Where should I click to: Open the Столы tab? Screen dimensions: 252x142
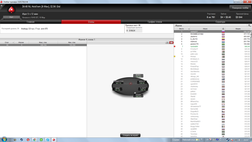[x=91, y=22]
